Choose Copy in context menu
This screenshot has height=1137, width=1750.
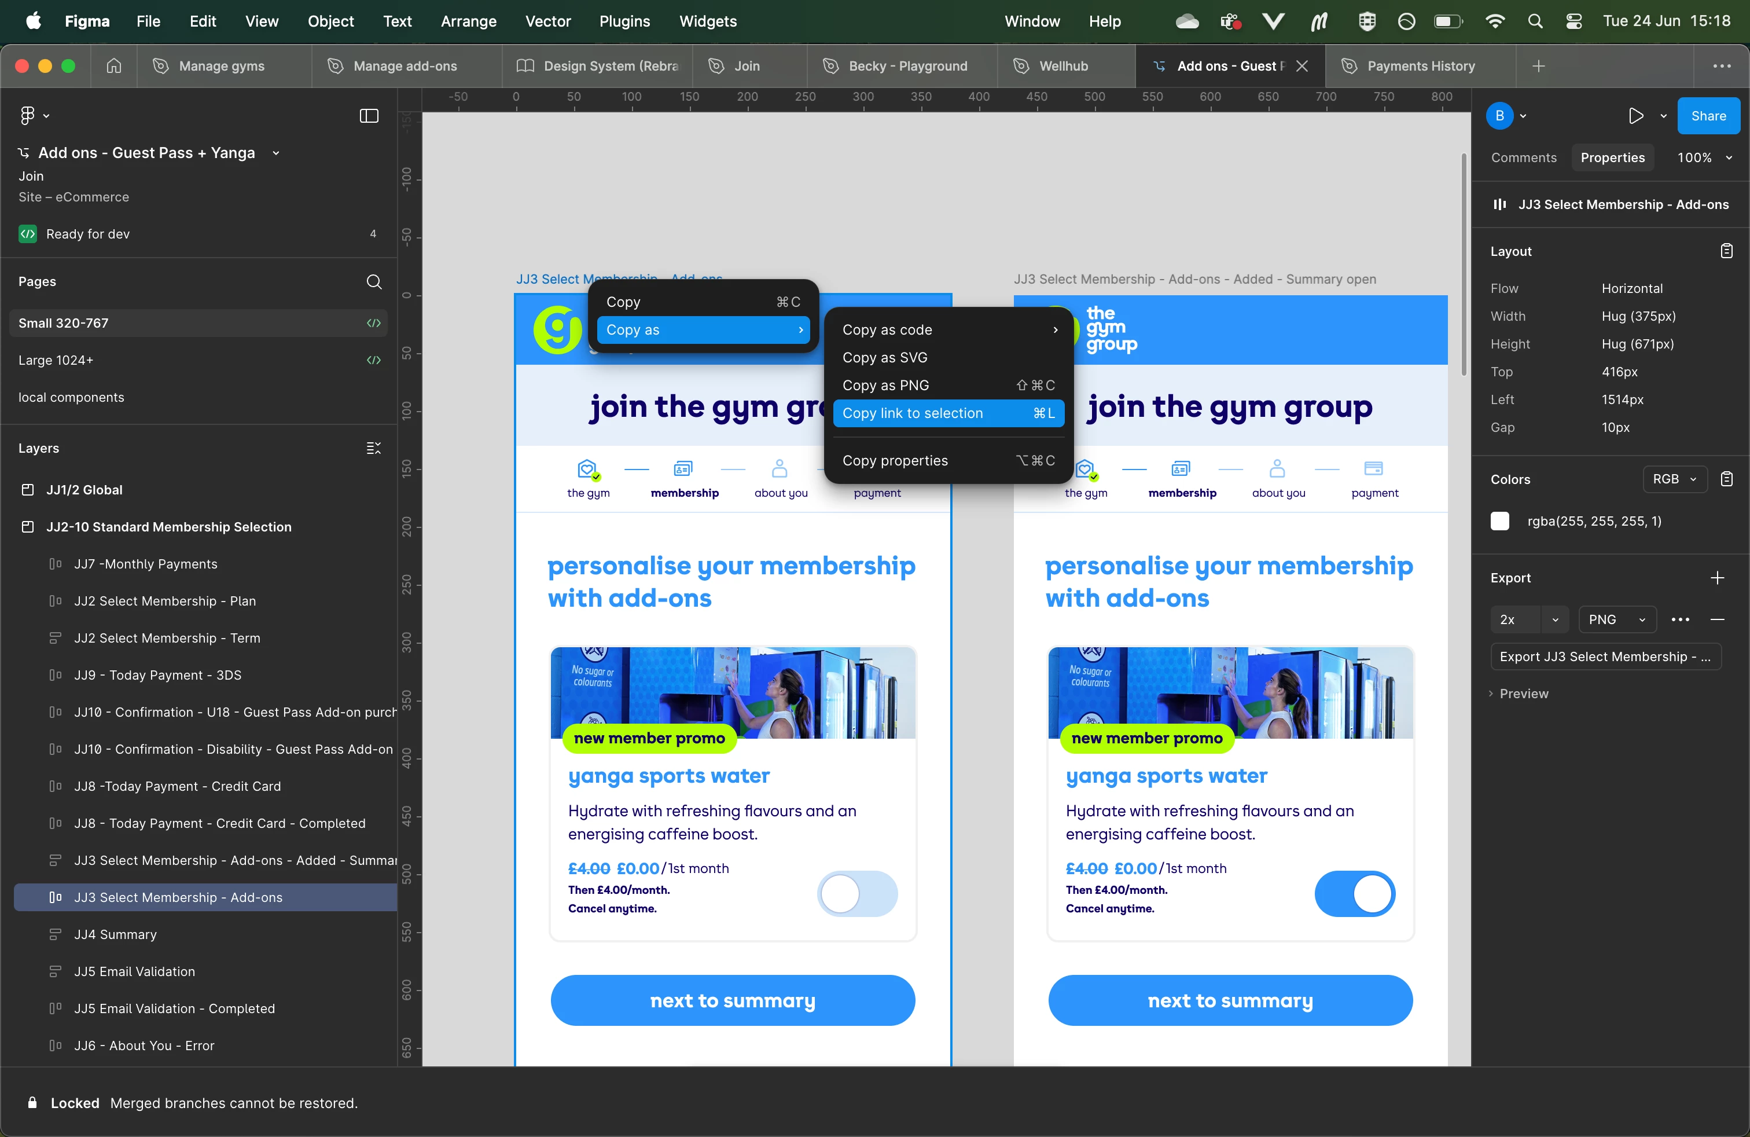pyautogui.click(x=703, y=302)
